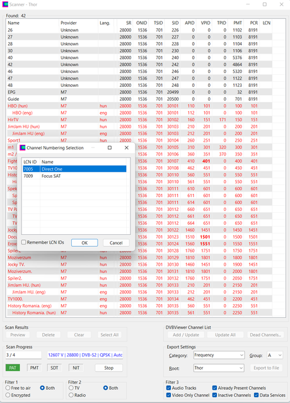Stop the running scan

click(x=109, y=368)
